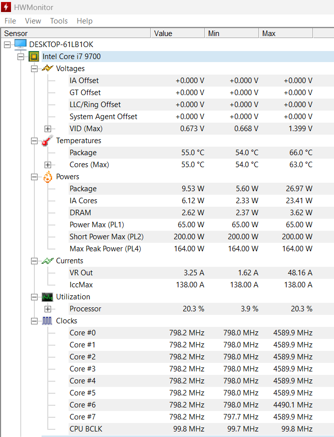
Task: Select the Core #1 clock row
Action: pos(202,345)
